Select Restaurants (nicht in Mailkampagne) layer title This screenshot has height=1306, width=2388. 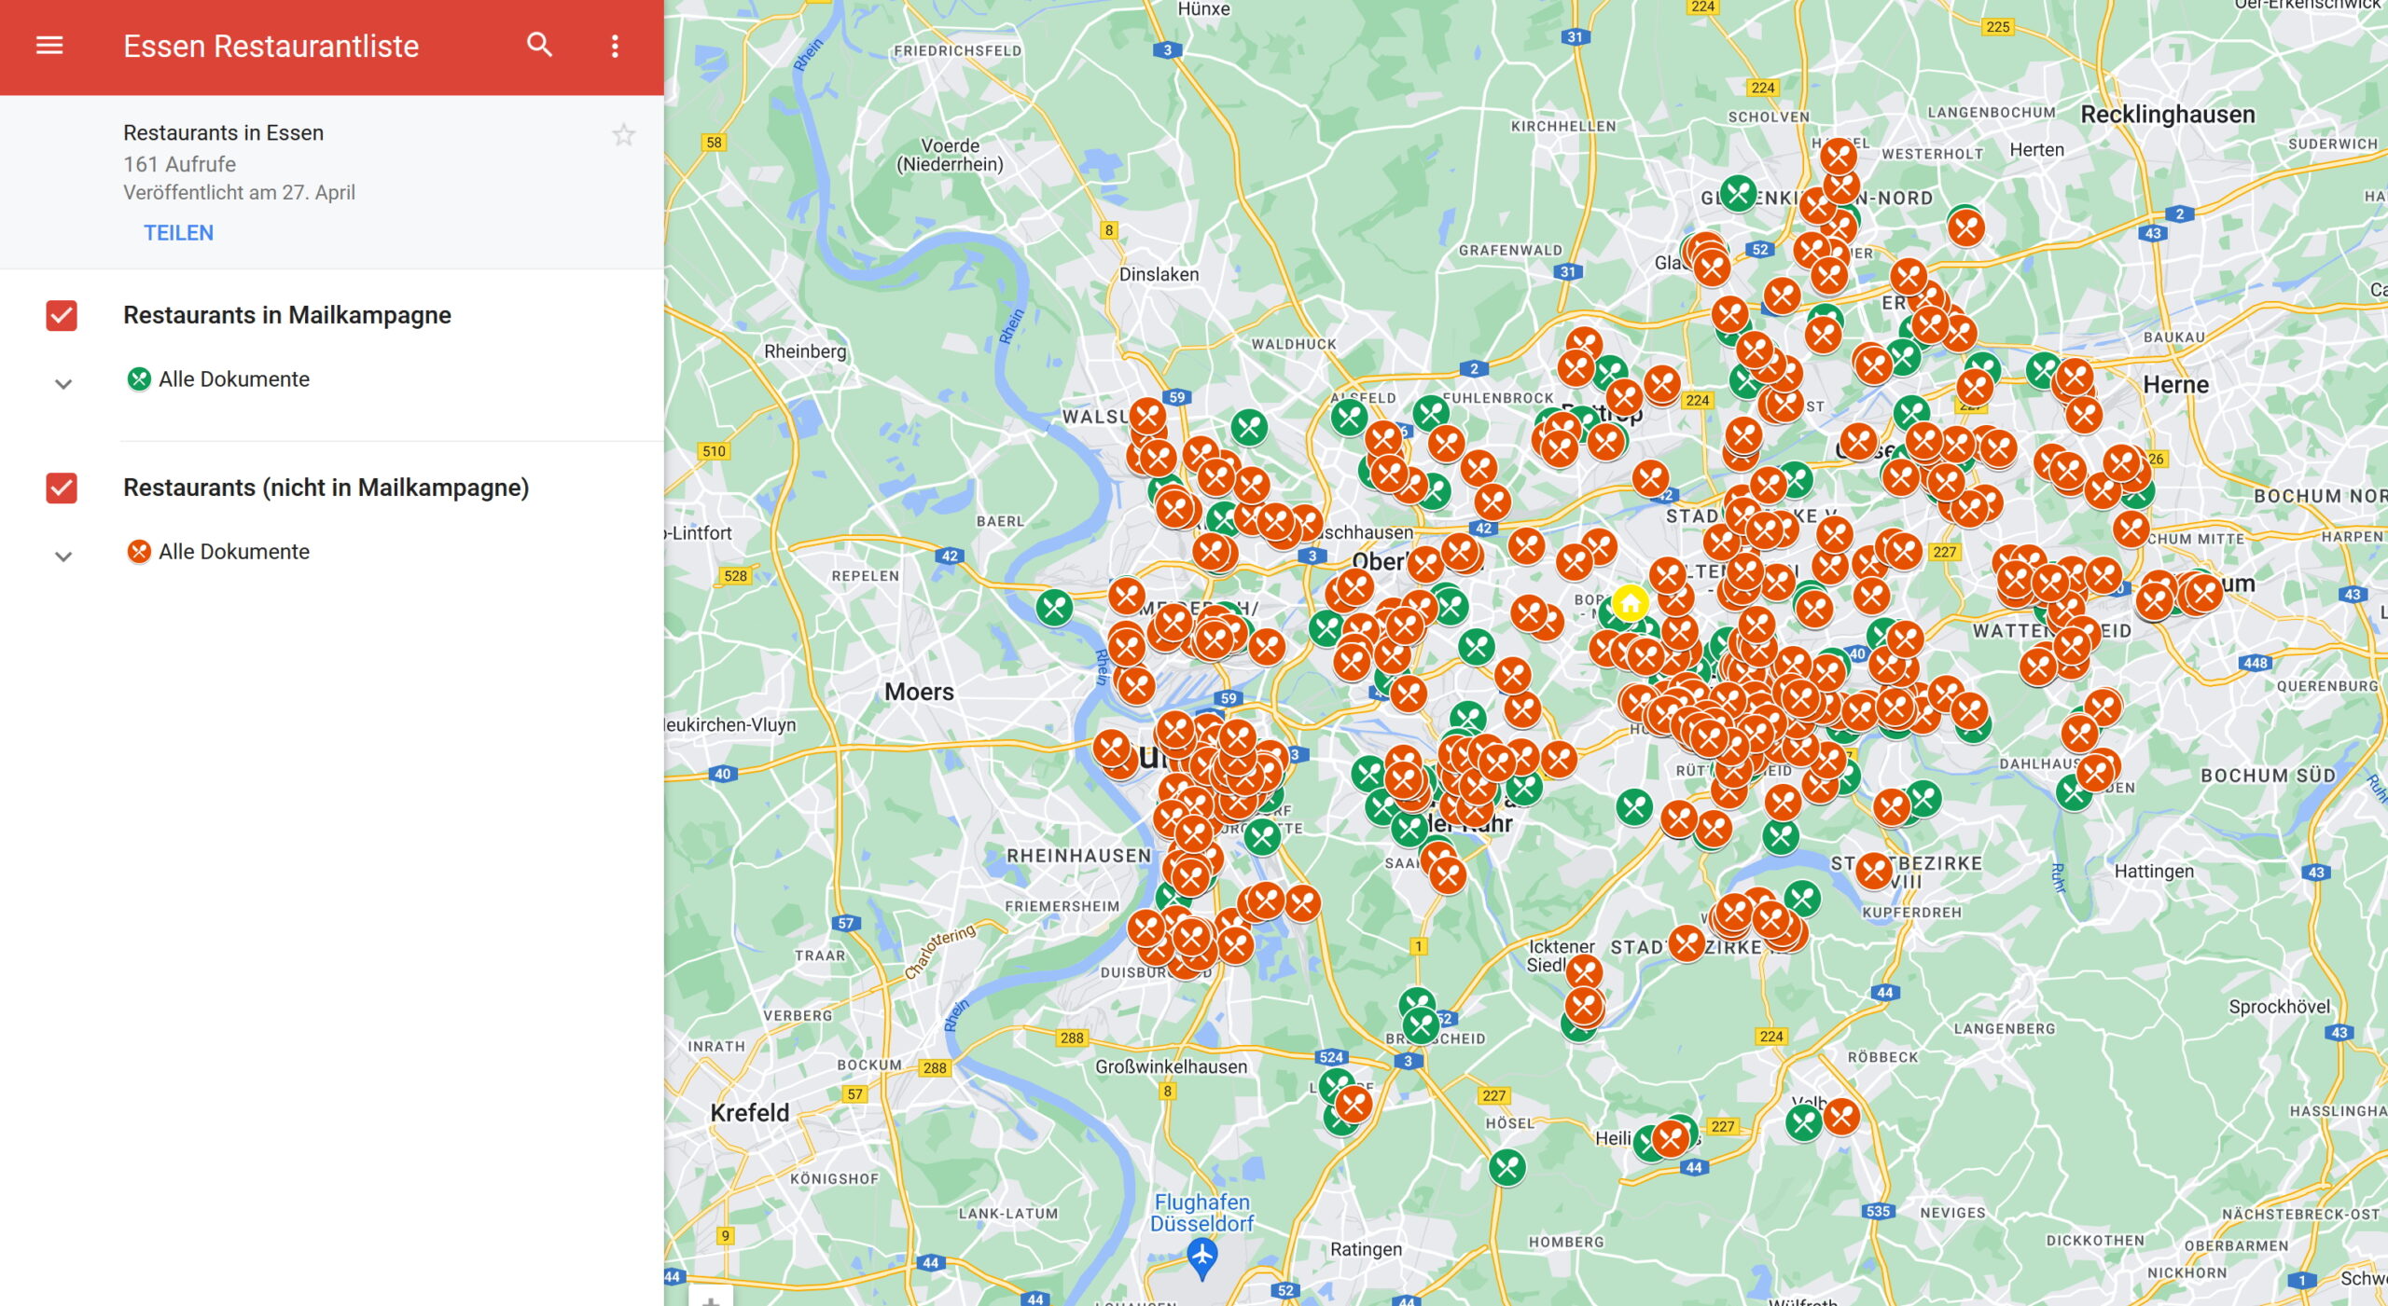(326, 488)
